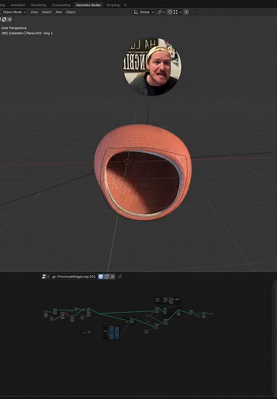Viewport: 277px width, 399px height.
Task: Switch to the Geometry Nodes workspace tab
Action: point(88,5)
